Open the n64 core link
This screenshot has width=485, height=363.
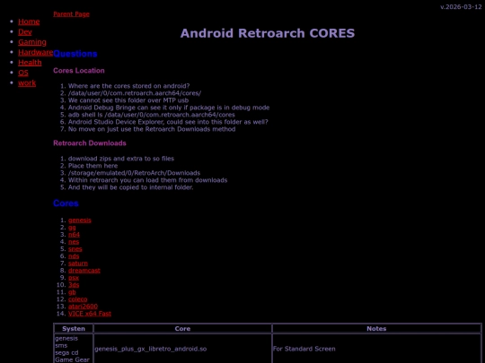74,235
